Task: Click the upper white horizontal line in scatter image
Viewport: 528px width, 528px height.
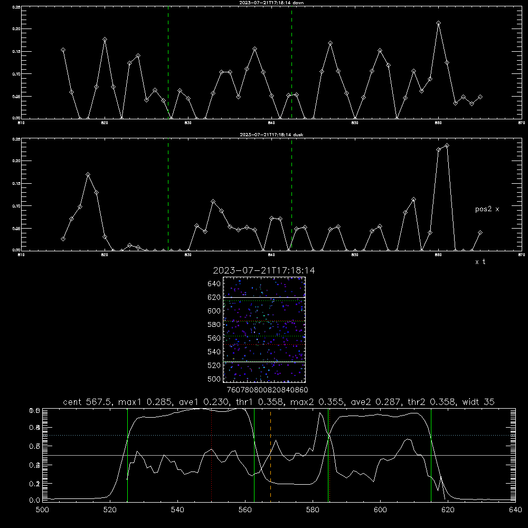Action: pos(264,297)
